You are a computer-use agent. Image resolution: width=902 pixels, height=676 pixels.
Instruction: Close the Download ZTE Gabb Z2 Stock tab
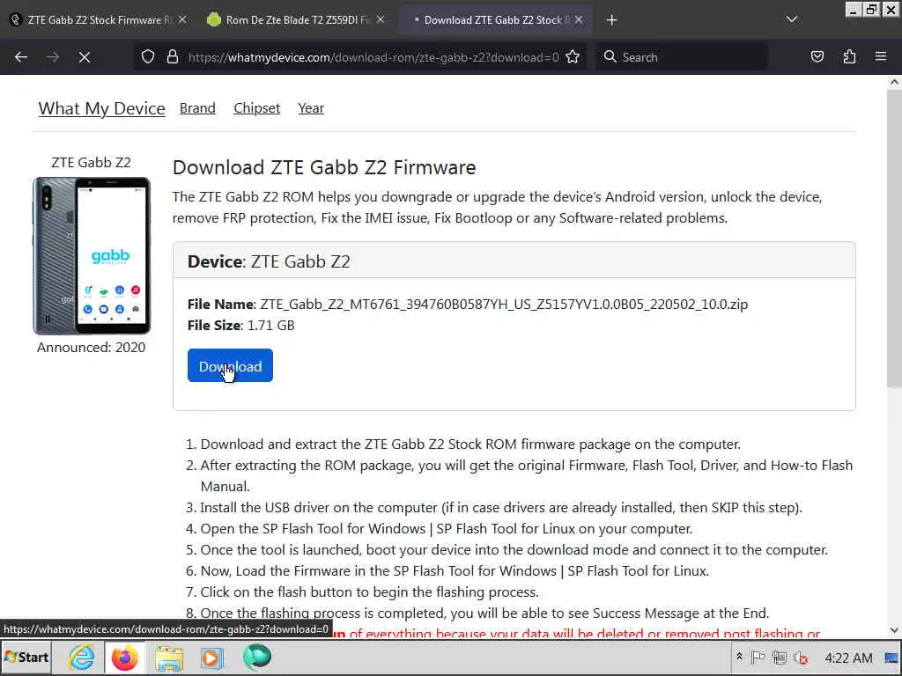579,19
